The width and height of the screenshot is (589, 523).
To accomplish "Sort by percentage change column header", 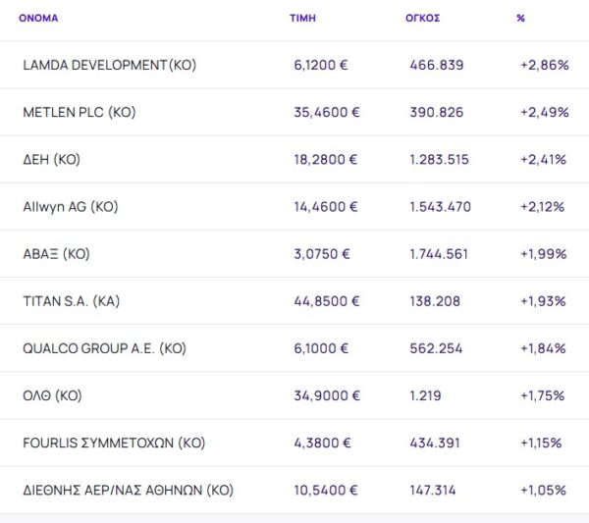I will pos(520,19).
